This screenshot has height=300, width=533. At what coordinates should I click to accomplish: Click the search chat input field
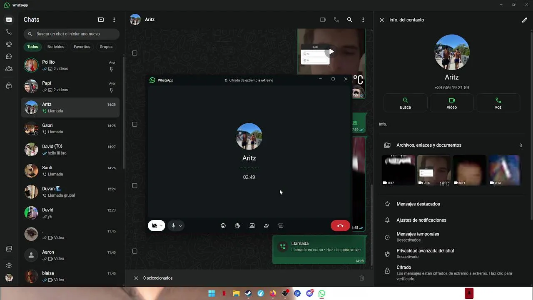tap(72, 34)
